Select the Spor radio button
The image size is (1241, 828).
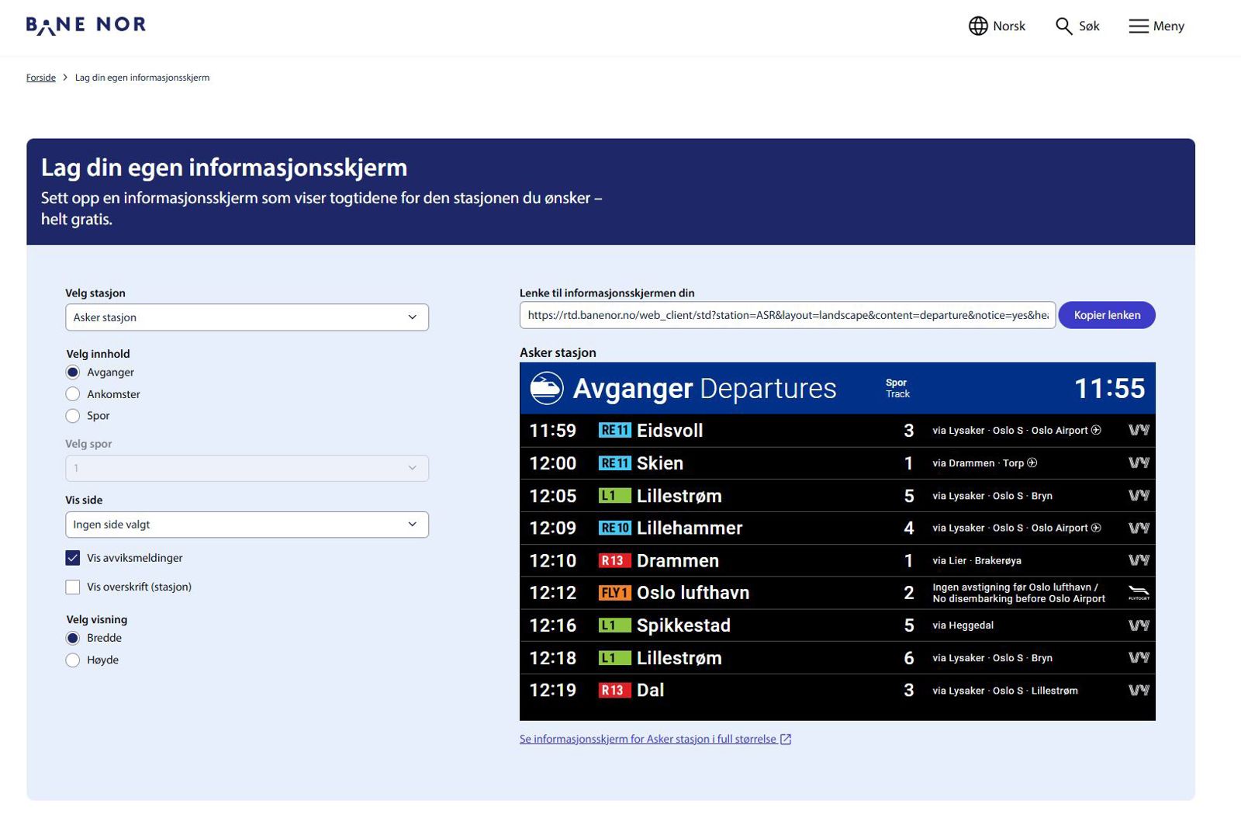point(73,416)
